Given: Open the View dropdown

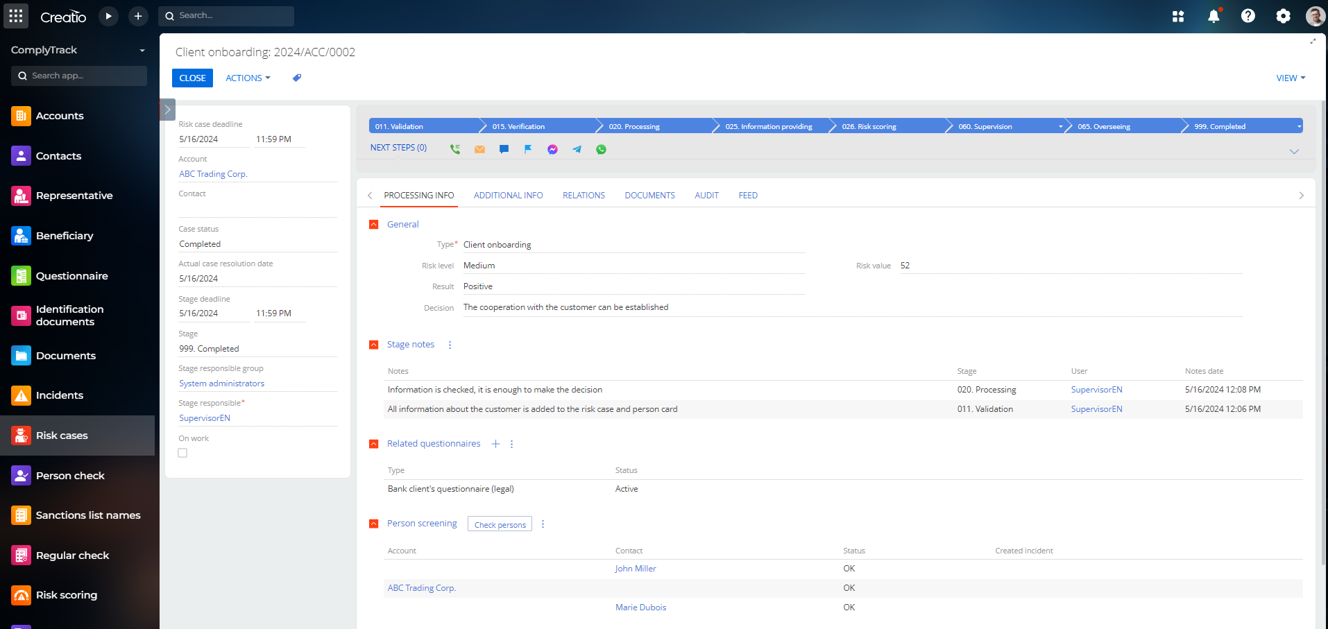Looking at the screenshot, I should [1289, 78].
